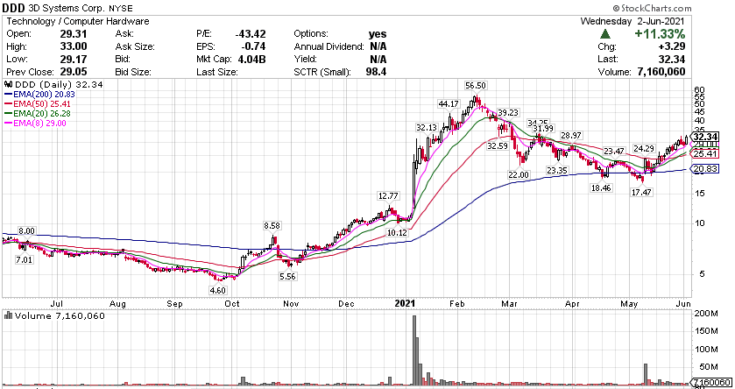Click the 56.50 peak price label
This screenshot has width=735, height=389.
tap(476, 85)
